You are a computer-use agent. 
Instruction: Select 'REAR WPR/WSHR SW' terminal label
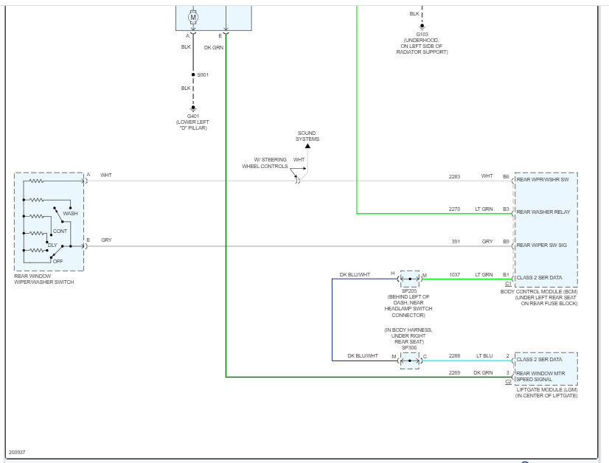coord(543,179)
